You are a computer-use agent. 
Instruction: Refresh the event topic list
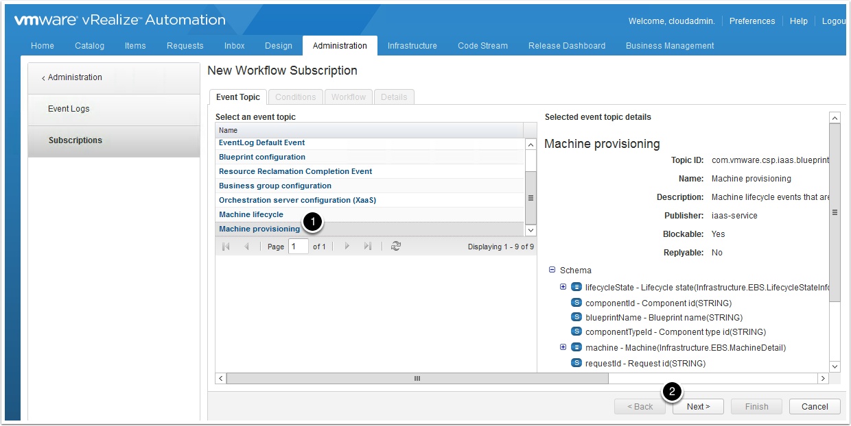pyautogui.click(x=395, y=247)
